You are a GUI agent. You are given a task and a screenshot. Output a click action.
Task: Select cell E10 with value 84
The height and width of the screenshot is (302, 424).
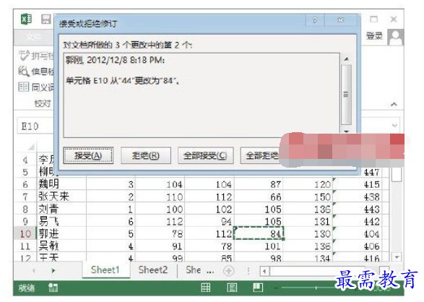tap(259, 233)
